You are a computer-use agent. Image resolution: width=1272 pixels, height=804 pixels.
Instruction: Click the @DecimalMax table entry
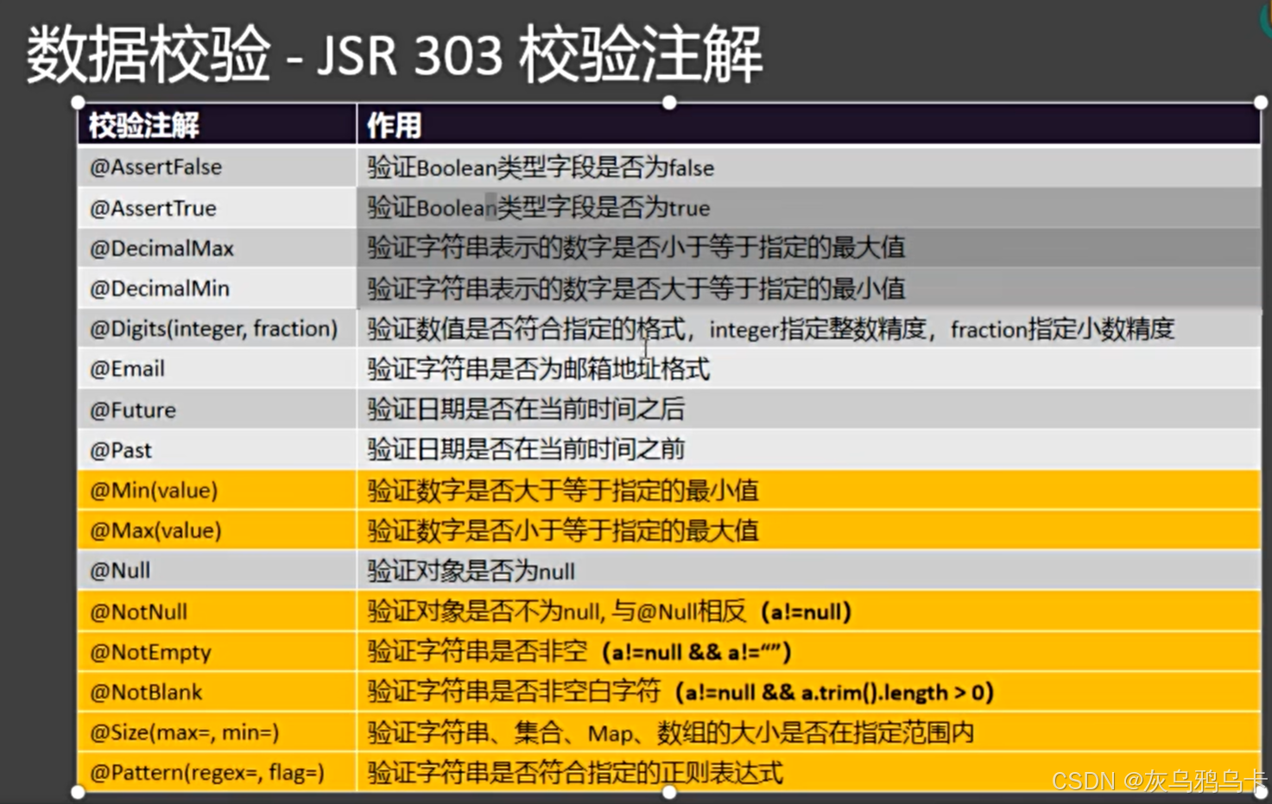(x=161, y=248)
